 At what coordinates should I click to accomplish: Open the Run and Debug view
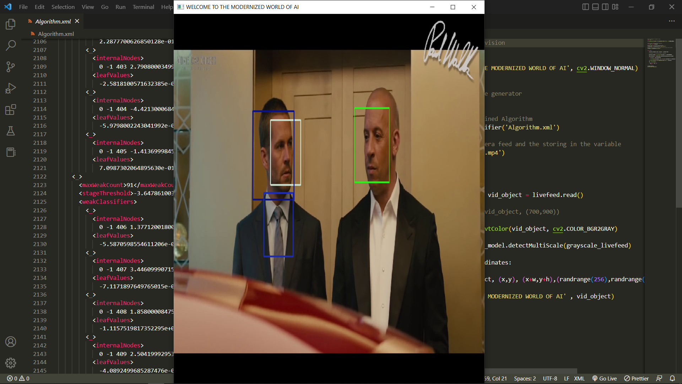pyautogui.click(x=11, y=88)
